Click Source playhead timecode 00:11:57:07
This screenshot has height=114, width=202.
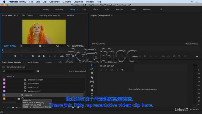(x=10, y=46)
